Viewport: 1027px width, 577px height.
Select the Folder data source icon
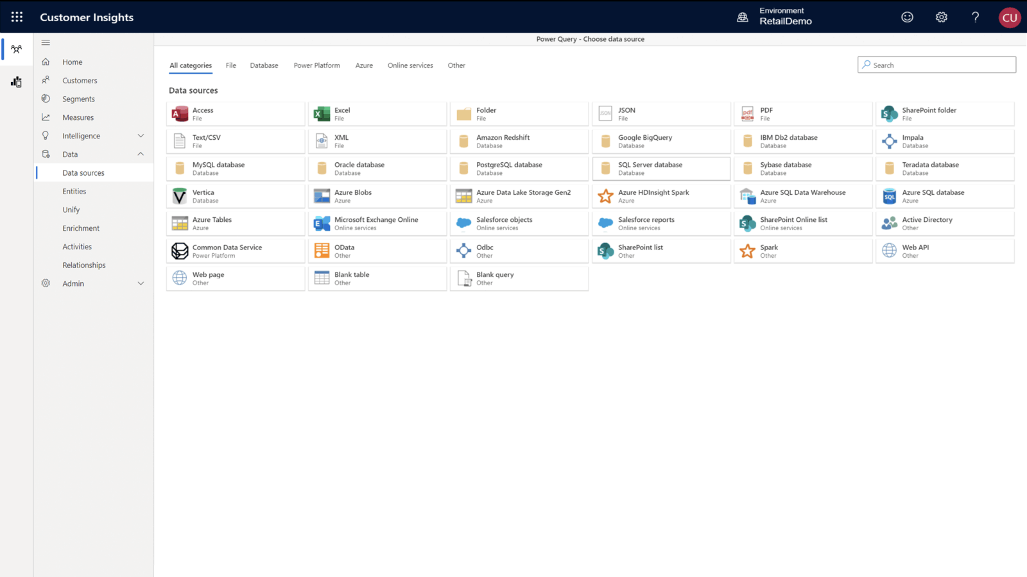(463, 114)
